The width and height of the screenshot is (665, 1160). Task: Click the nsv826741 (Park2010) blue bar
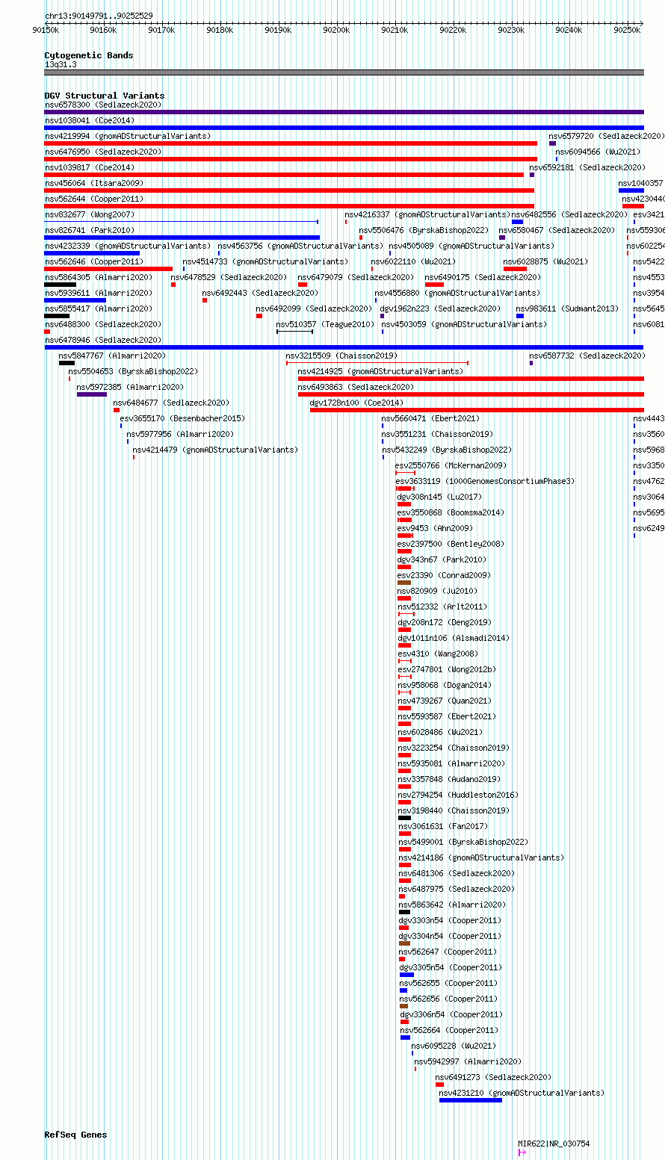tap(182, 238)
